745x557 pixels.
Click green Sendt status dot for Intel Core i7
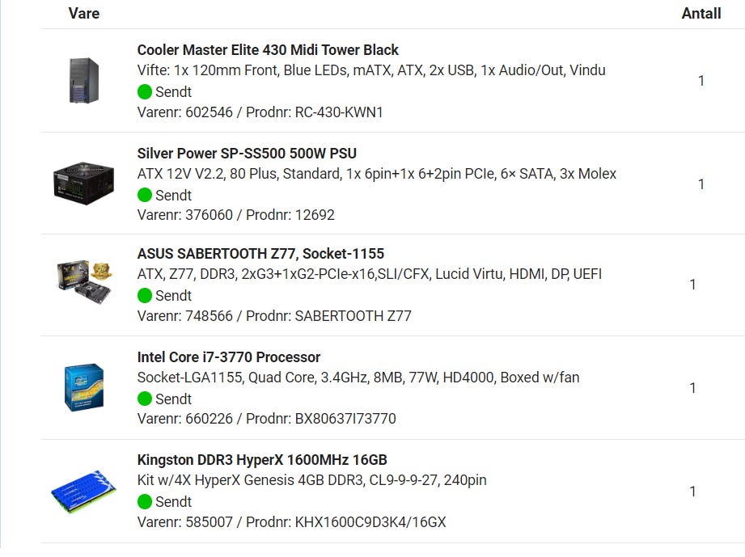[x=145, y=399]
